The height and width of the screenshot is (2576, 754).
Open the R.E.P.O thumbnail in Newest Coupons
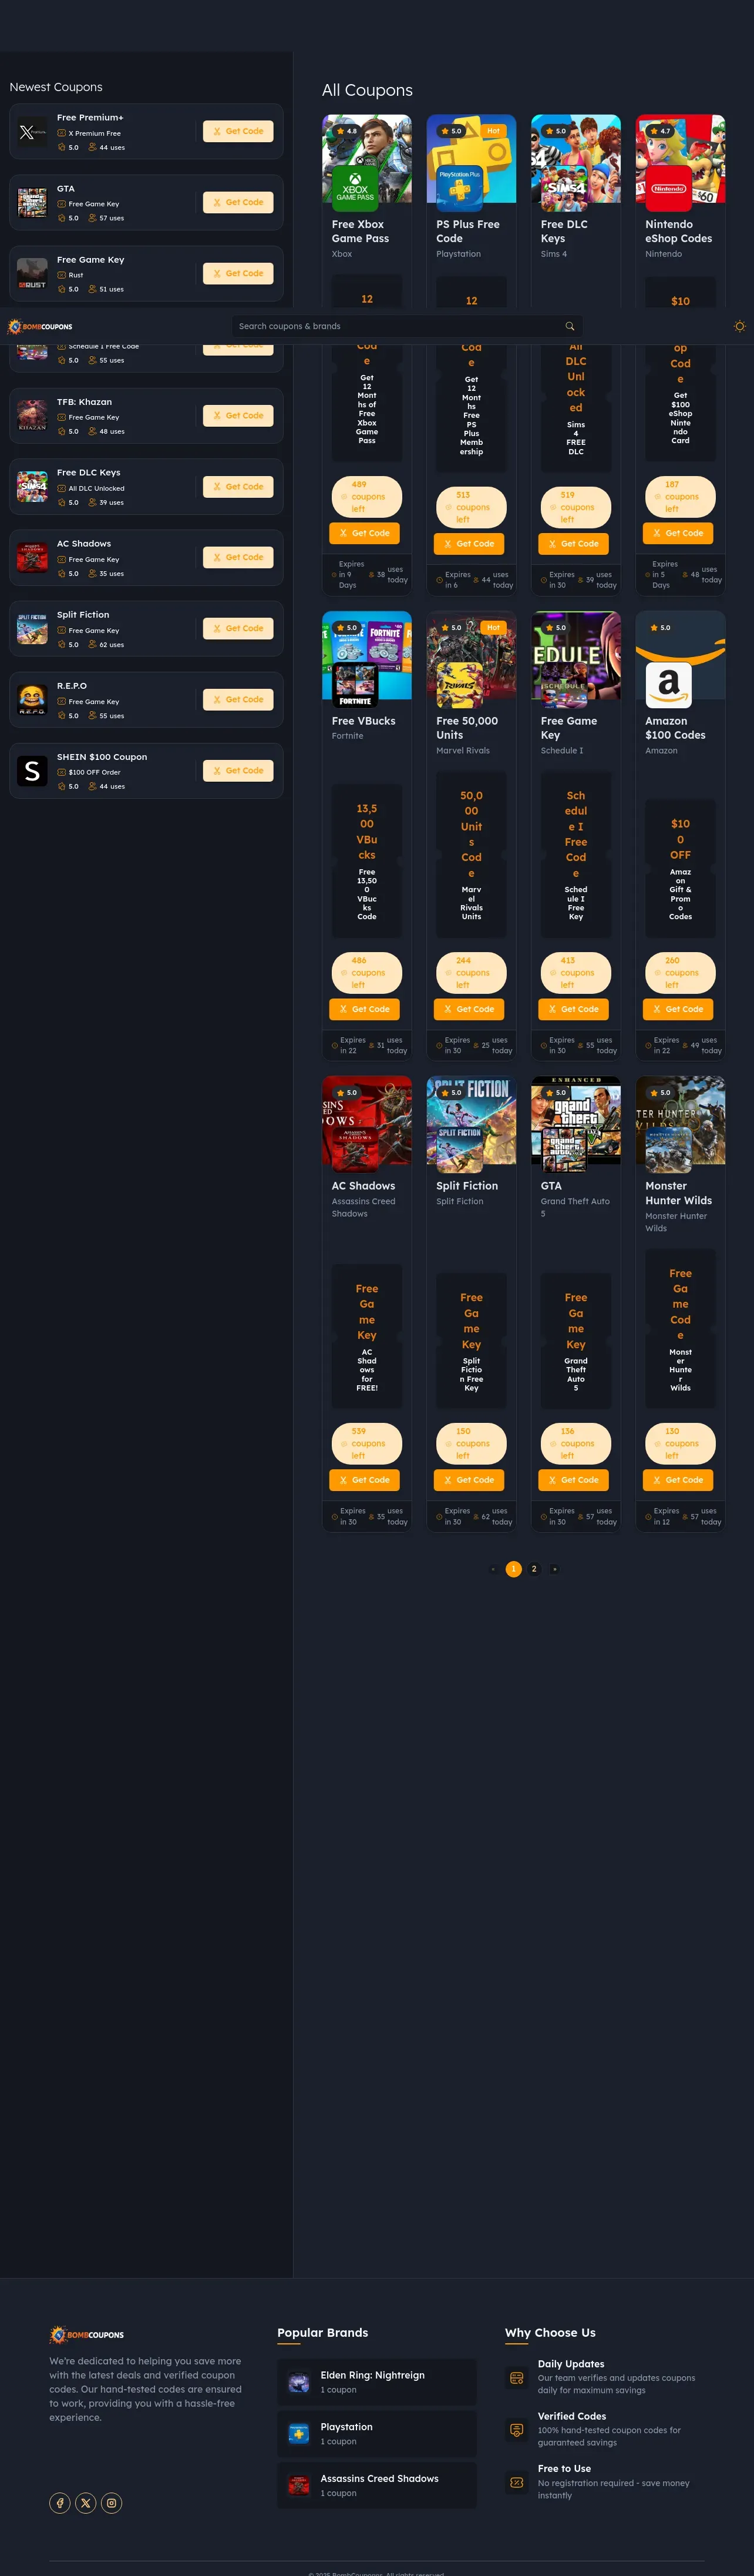[x=32, y=700]
